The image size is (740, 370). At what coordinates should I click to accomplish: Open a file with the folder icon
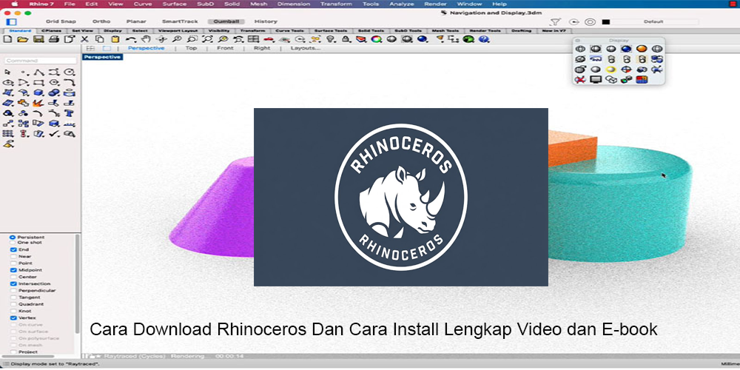click(x=22, y=39)
